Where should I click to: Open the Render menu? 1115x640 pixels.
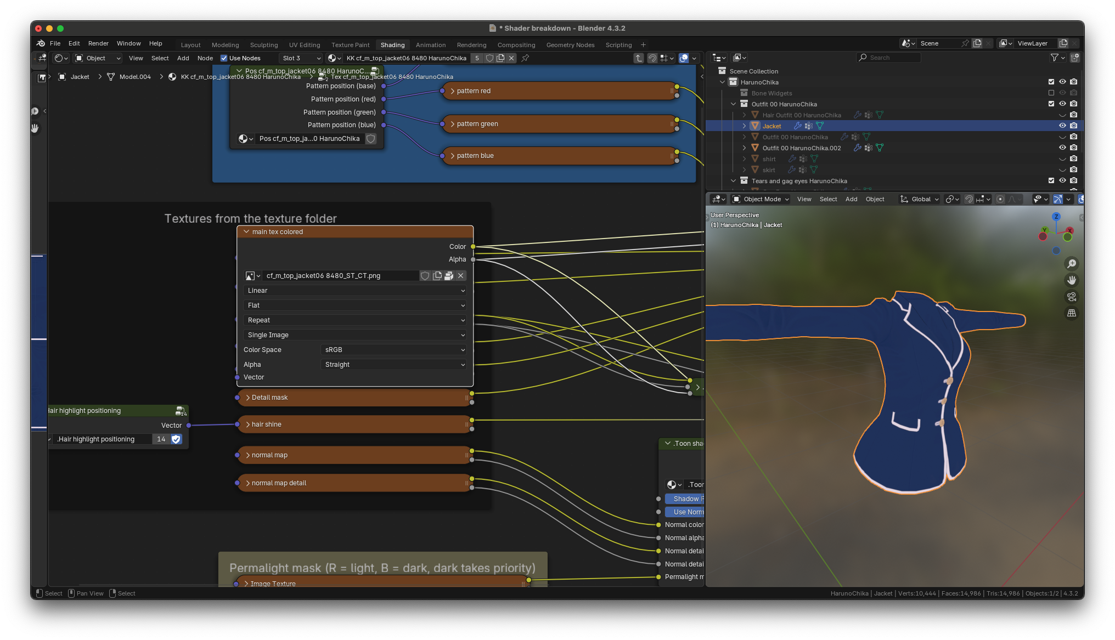[x=98, y=43]
